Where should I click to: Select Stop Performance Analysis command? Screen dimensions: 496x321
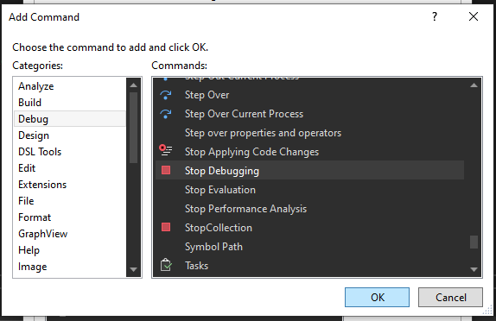(245, 209)
